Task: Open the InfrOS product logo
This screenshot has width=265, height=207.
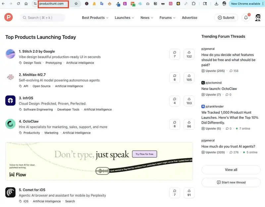Action: point(10,101)
